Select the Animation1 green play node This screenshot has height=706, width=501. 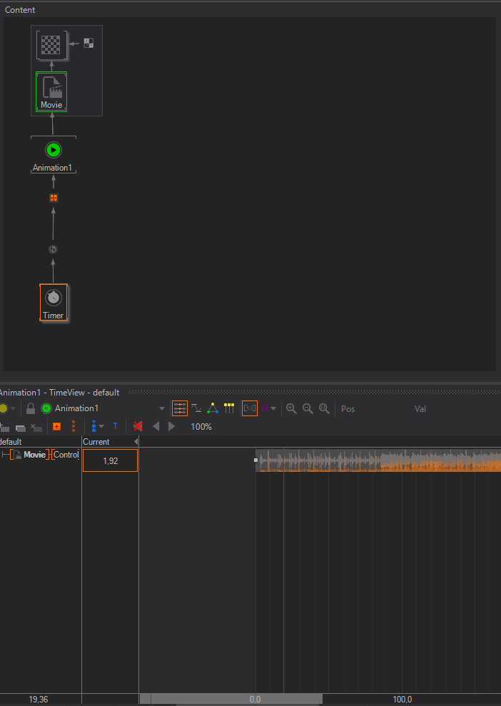point(53,151)
